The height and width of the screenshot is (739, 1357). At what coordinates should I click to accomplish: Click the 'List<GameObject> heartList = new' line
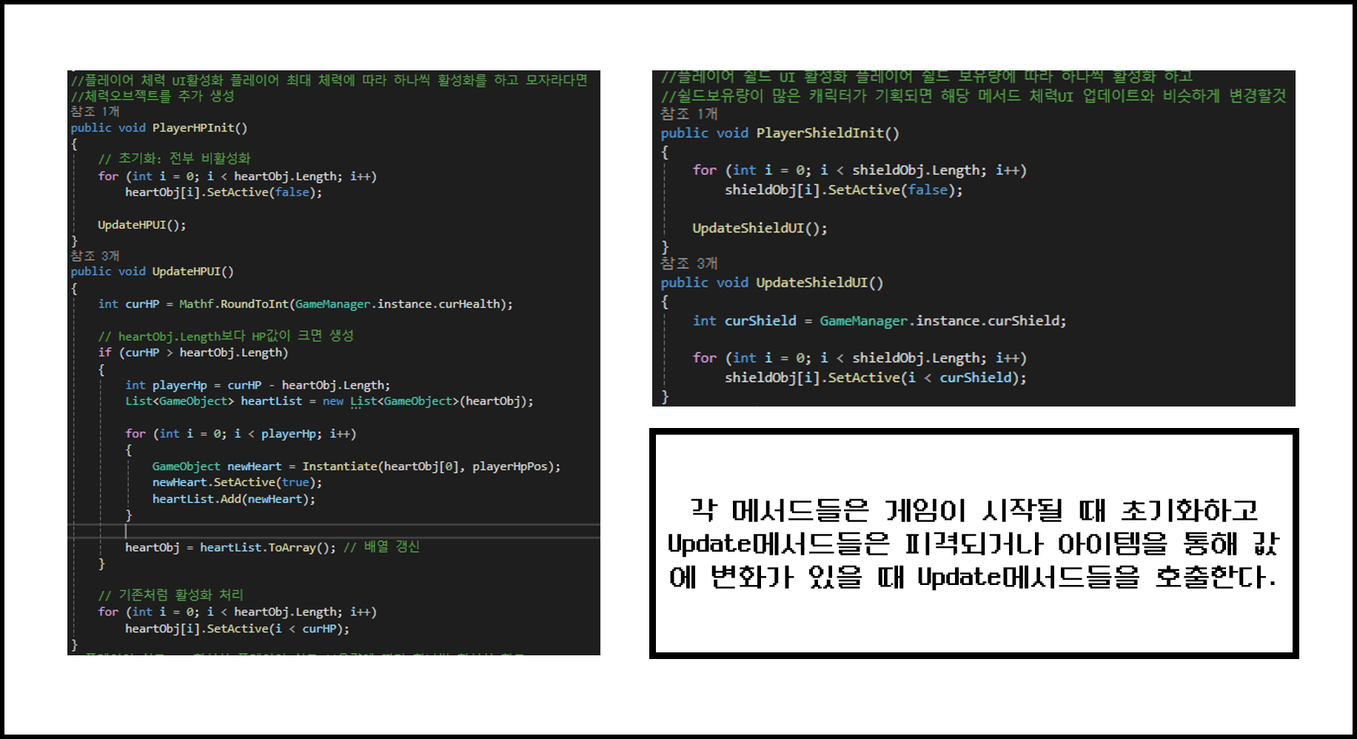click(x=329, y=401)
